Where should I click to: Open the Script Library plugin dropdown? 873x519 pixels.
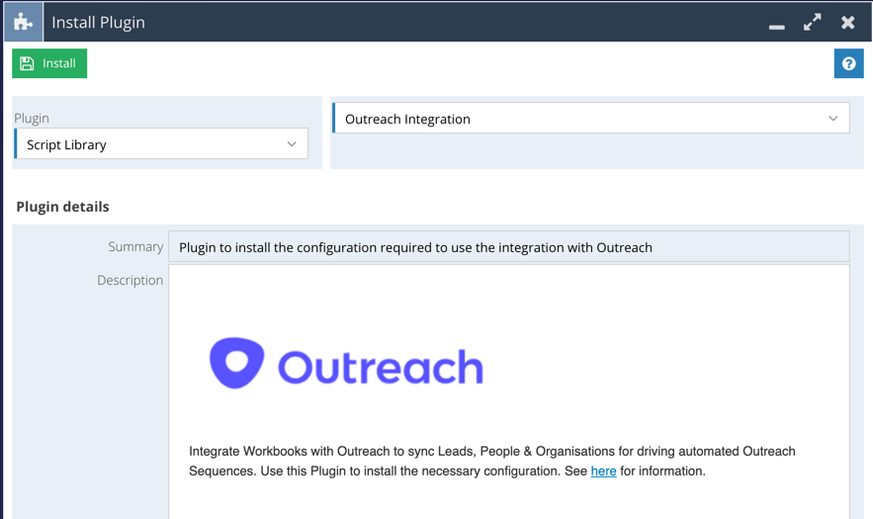point(161,144)
